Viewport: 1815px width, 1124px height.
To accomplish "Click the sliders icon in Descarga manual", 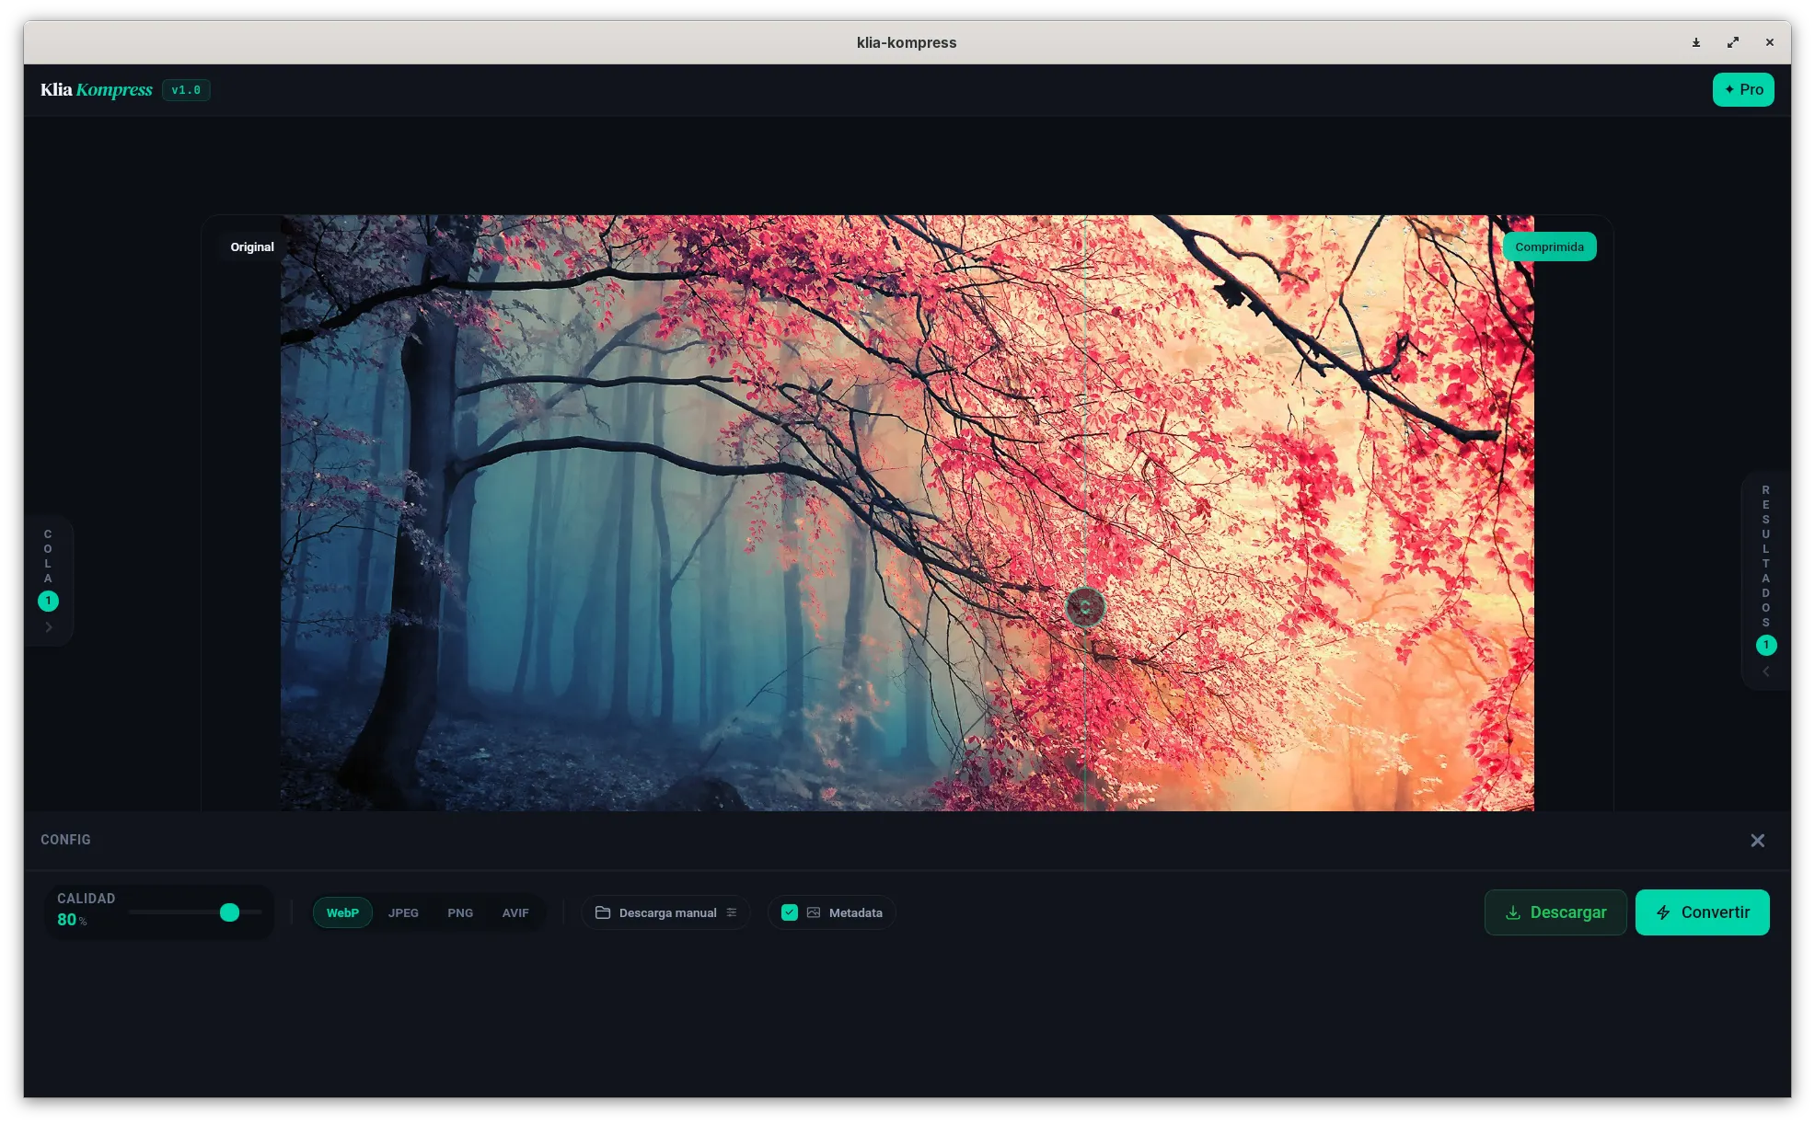I will pyautogui.click(x=732, y=912).
